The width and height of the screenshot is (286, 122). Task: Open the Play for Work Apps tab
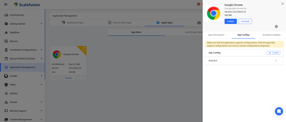tap(120, 23)
